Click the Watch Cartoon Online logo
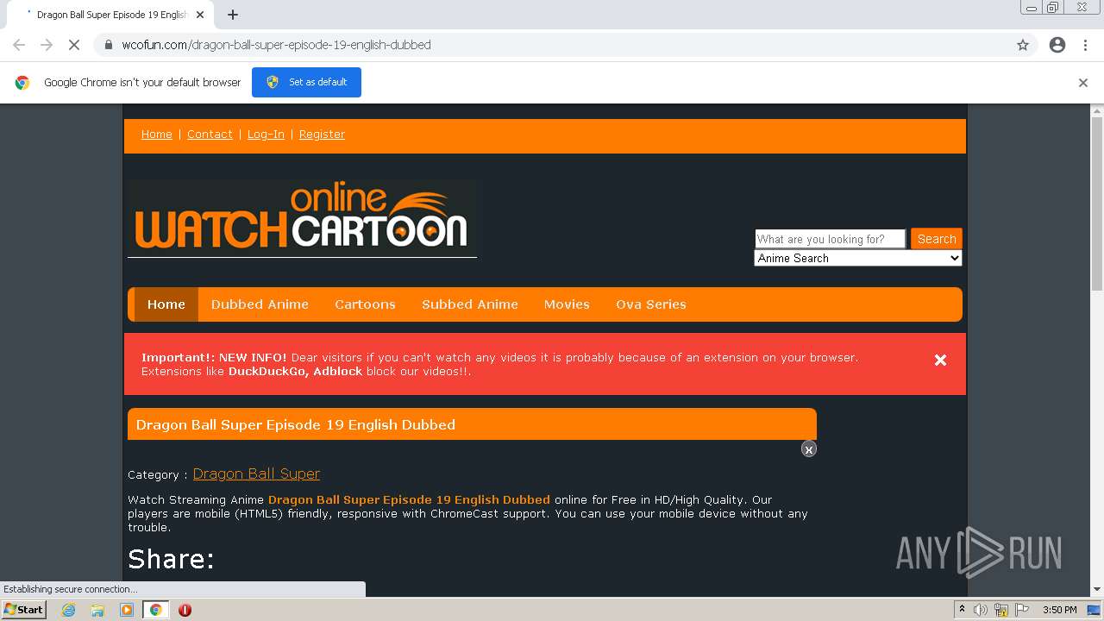 pyautogui.click(x=302, y=218)
